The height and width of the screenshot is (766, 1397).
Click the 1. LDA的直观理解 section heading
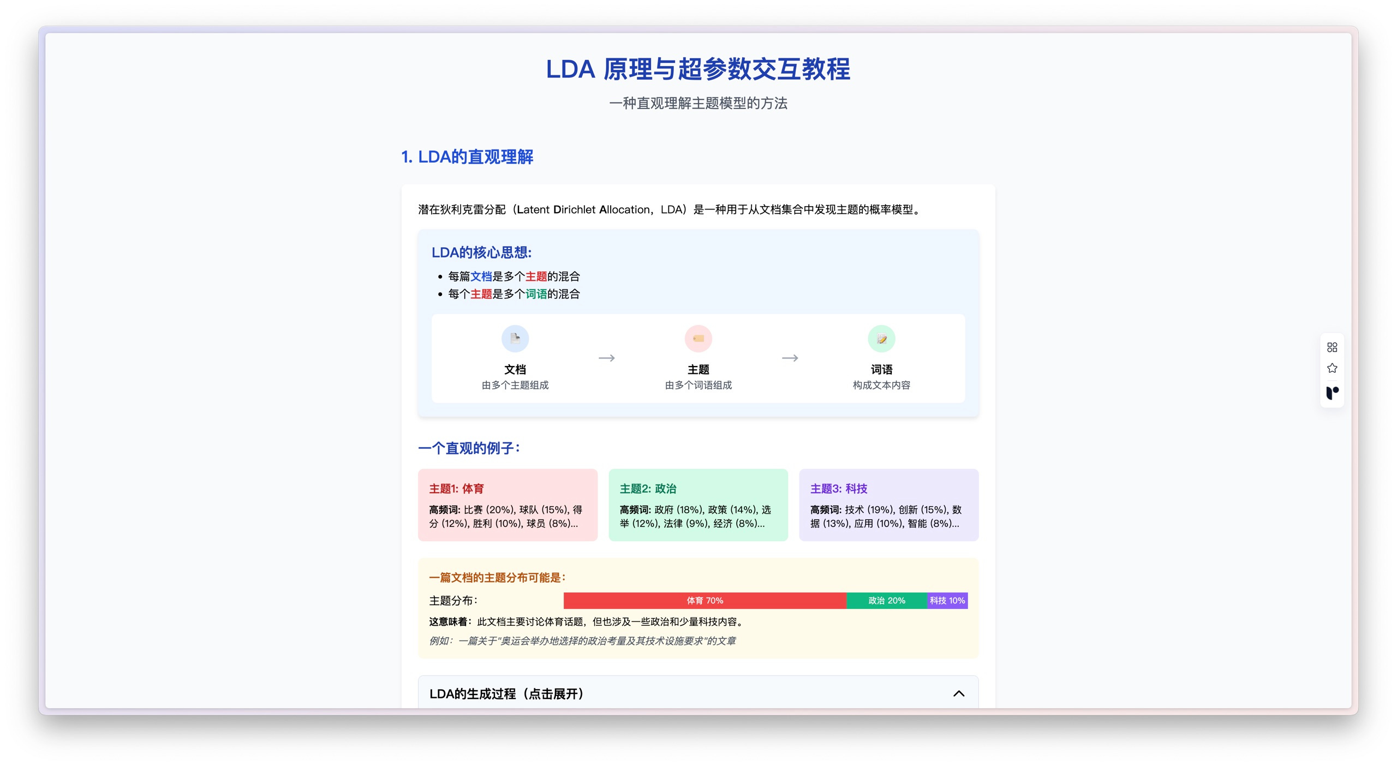[467, 157]
